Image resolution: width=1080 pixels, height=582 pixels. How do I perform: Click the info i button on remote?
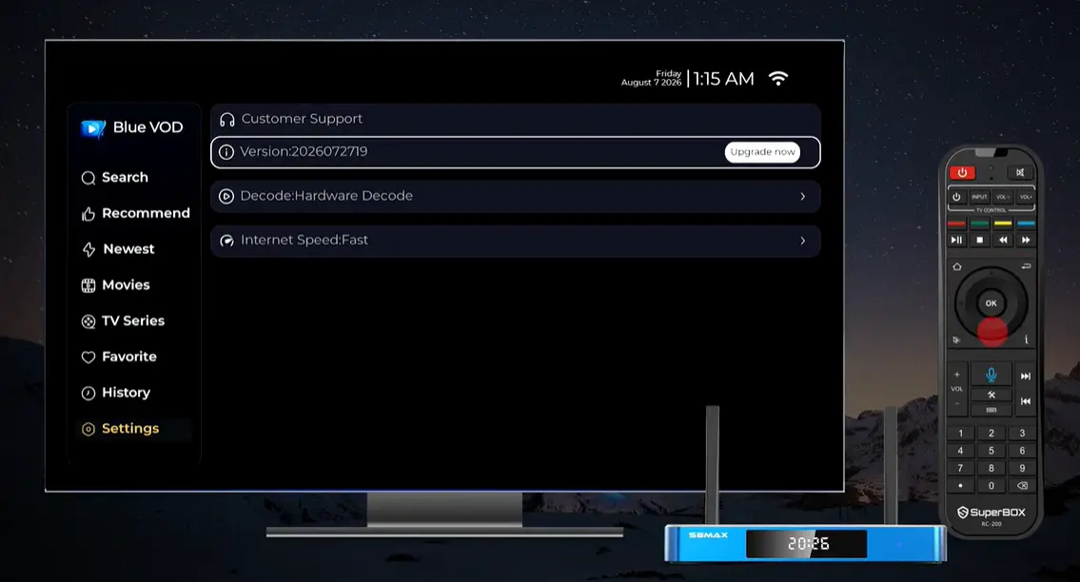(x=1027, y=339)
